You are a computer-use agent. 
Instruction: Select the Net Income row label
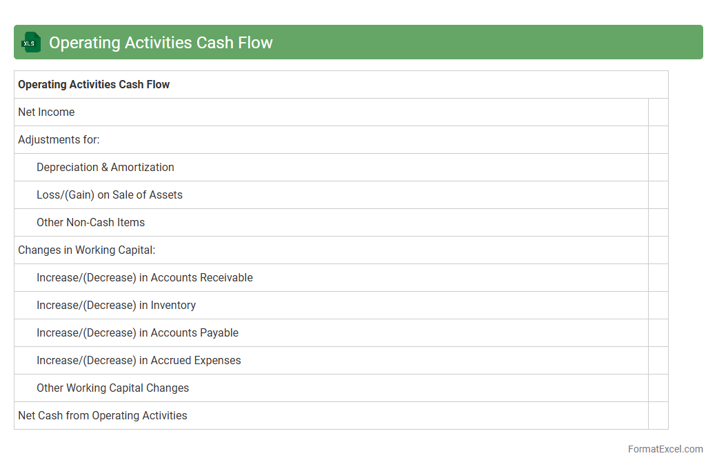(x=46, y=112)
